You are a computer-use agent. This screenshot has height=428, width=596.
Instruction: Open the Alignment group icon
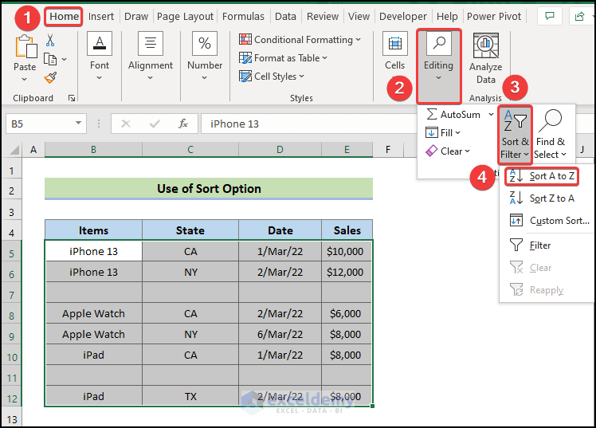pos(151,44)
